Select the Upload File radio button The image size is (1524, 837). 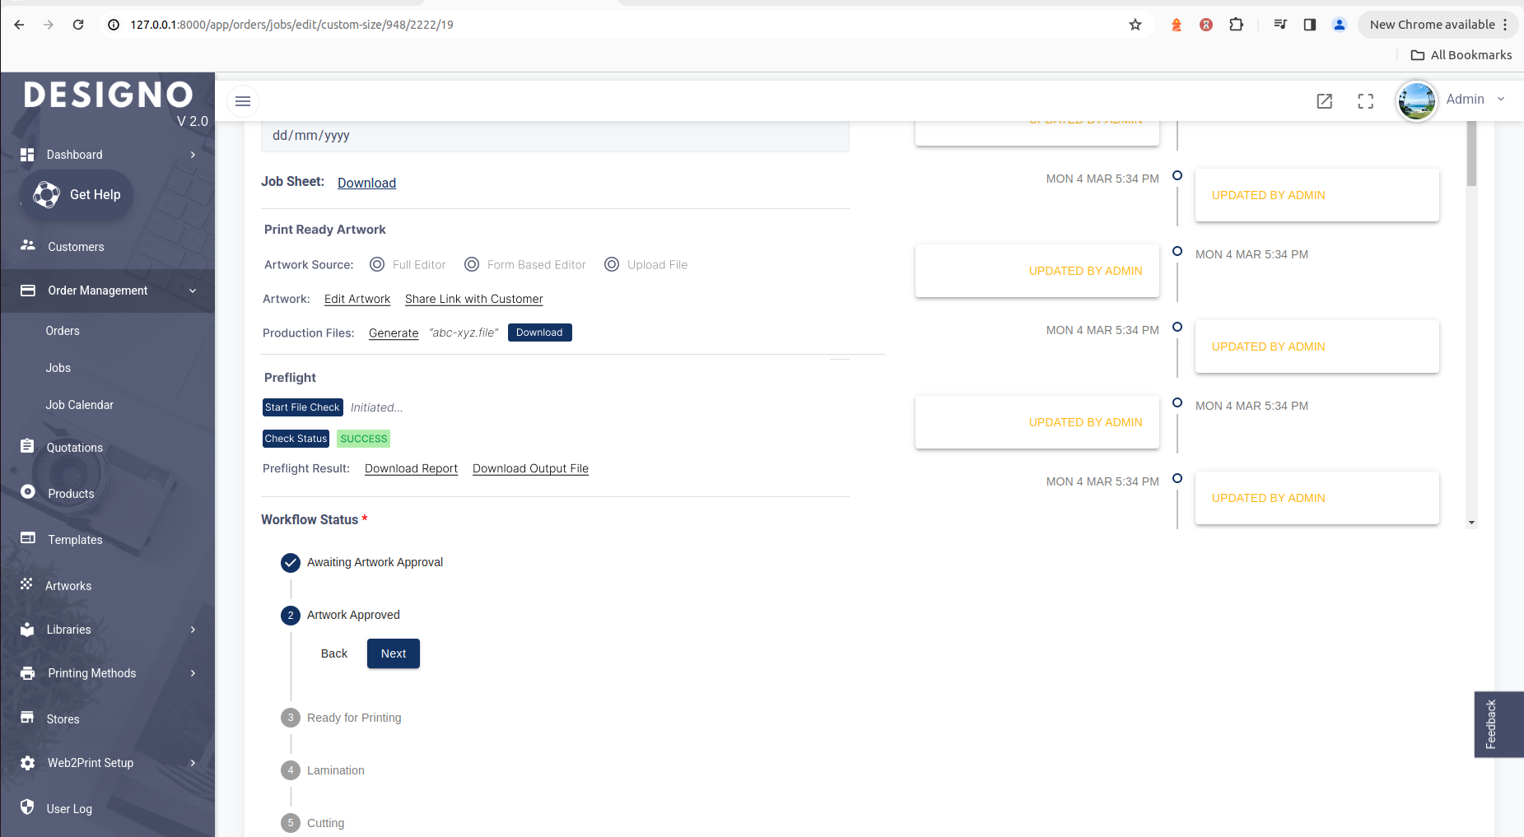[612, 264]
